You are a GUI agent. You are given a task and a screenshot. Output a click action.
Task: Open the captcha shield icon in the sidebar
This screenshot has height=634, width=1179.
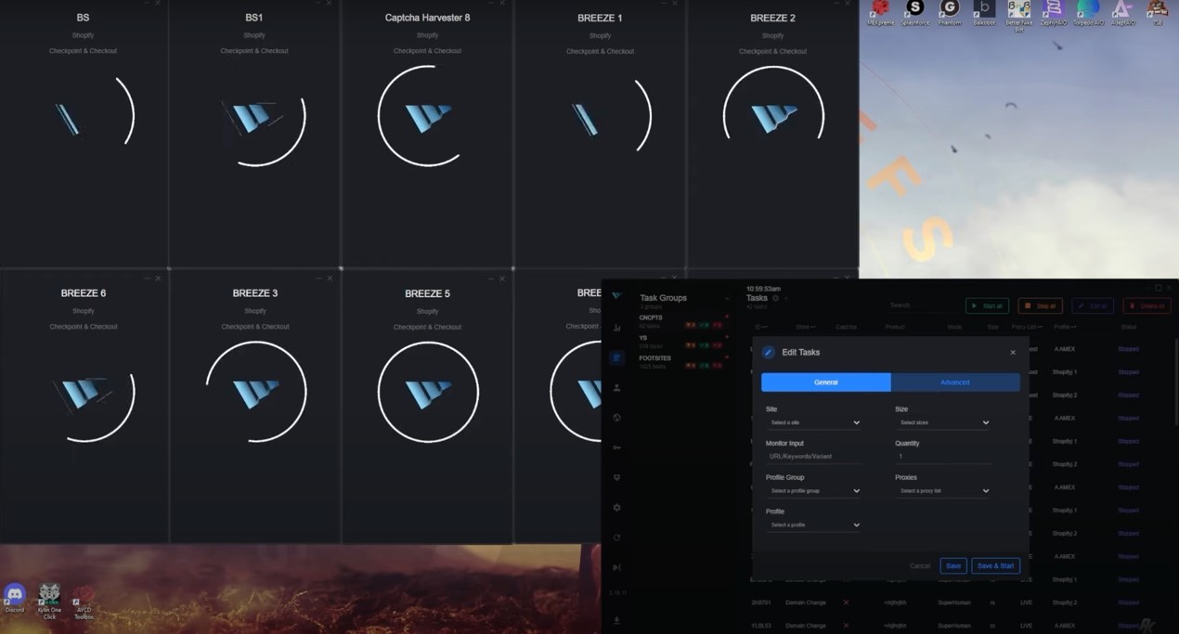(616, 477)
